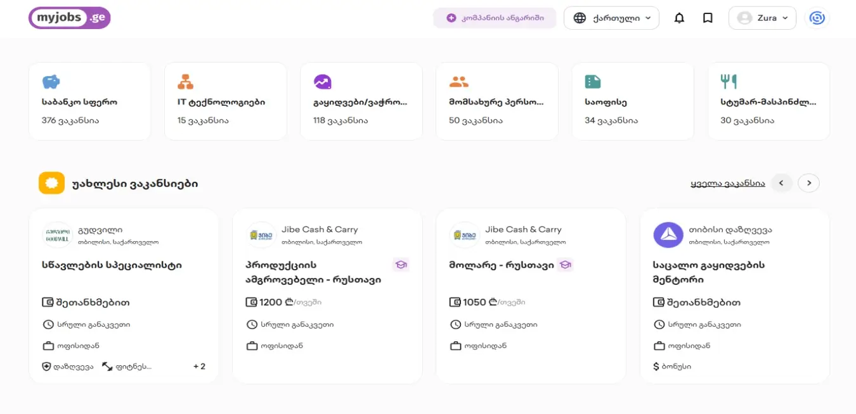Click the yellow latest vacancies badge icon
The width and height of the screenshot is (856, 414).
(52, 183)
